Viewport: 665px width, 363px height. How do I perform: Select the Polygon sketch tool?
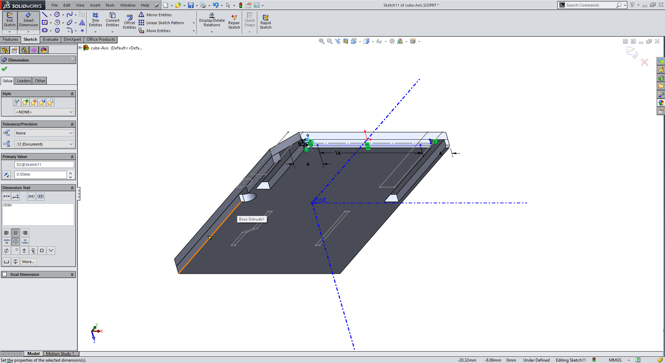click(x=57, y=30)
